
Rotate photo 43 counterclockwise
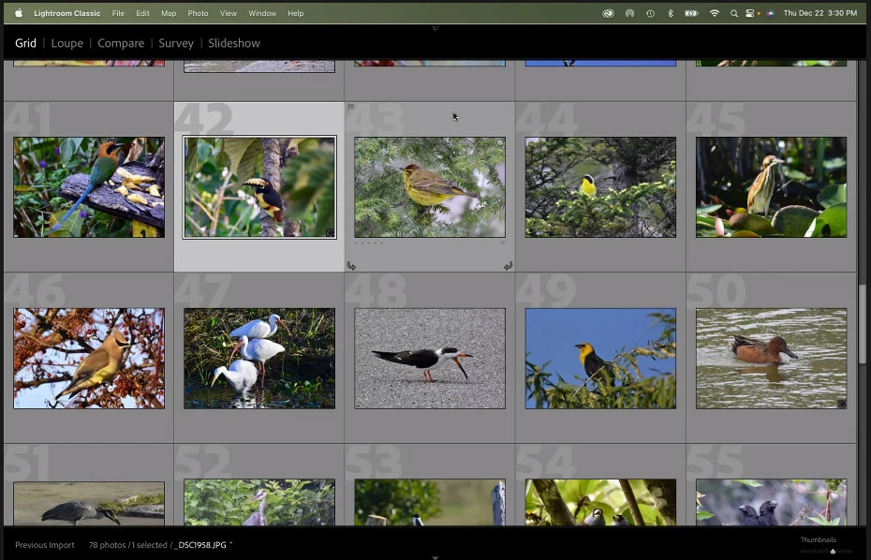click(351, 266)
